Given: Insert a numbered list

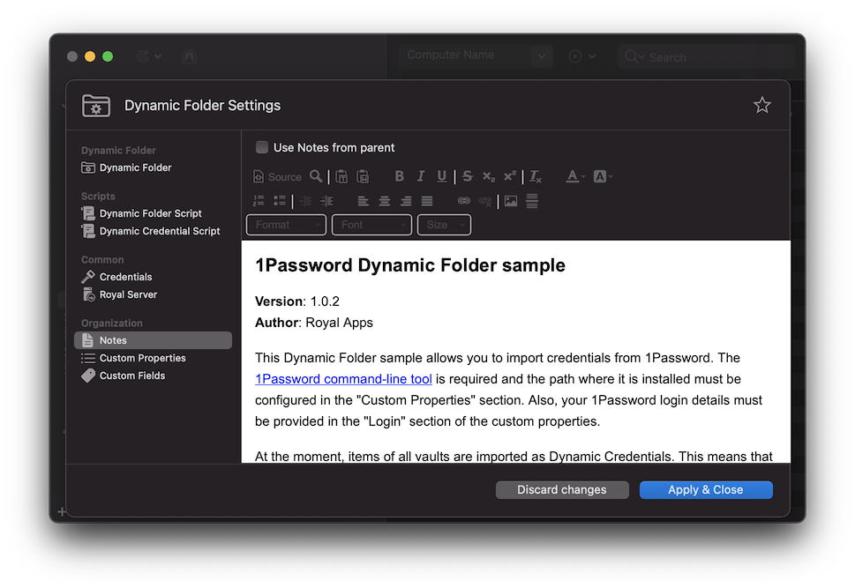Looking at the screenshot, I should point(259,200).
